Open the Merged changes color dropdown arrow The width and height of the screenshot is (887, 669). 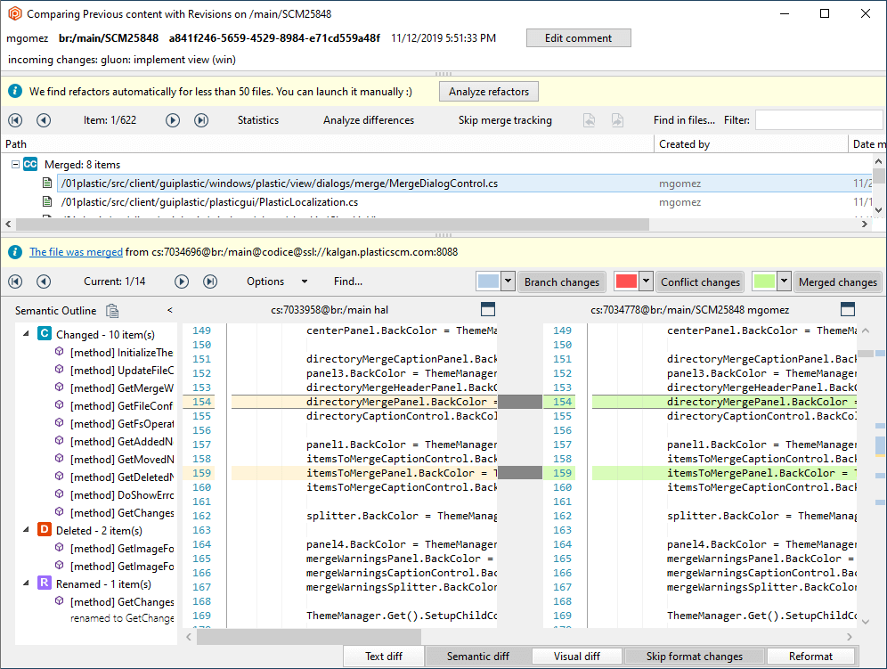click(x=784, y=281)
